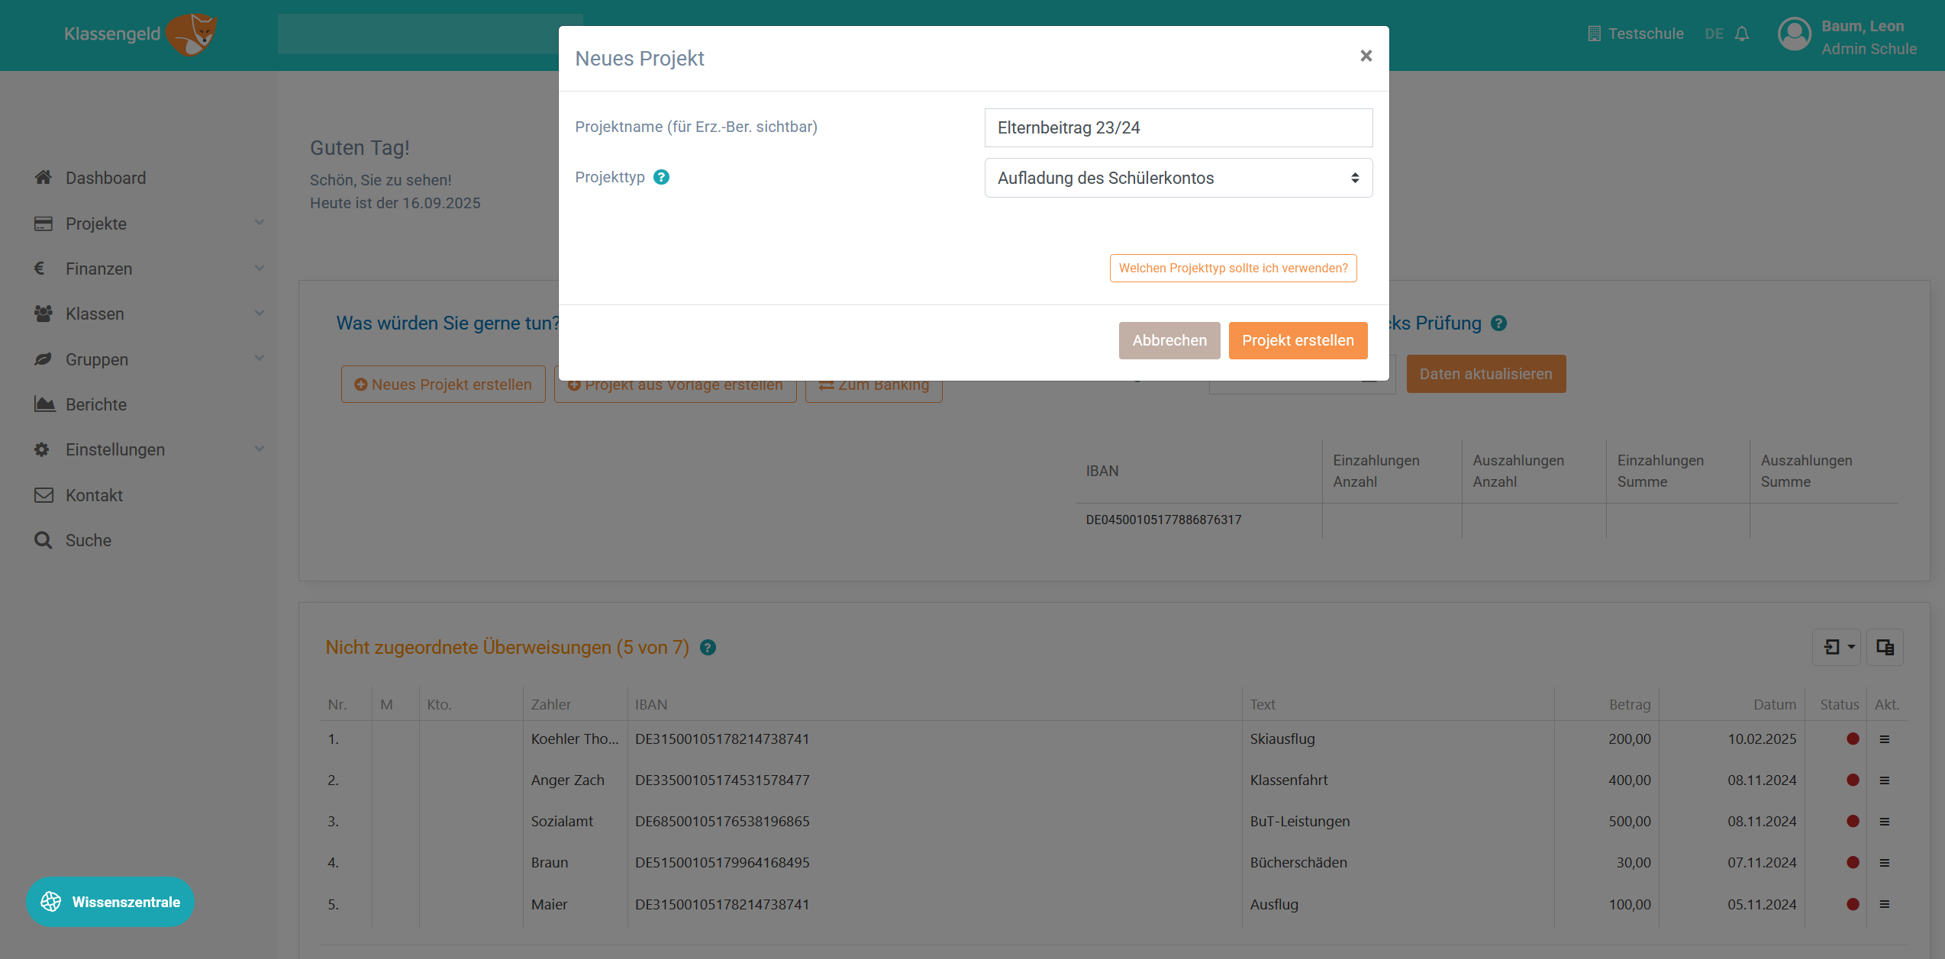Click 'Welchen Projekttyp sollte ich verwenden?' link
1945x959 pixels.
tap(1233, 268)
